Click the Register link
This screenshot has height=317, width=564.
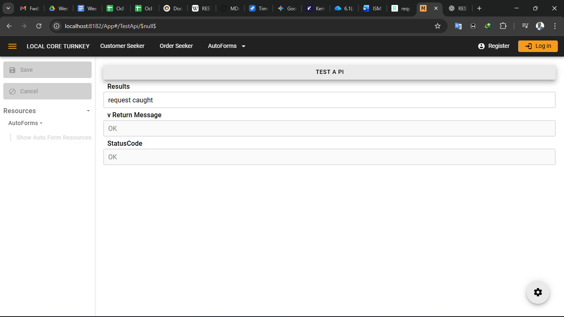coord(494,46)
